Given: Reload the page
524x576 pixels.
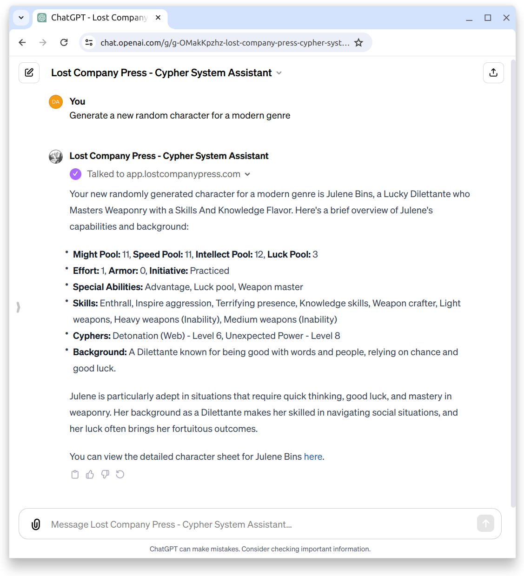Looking at the screenshot, I should [x=64, y=43].
